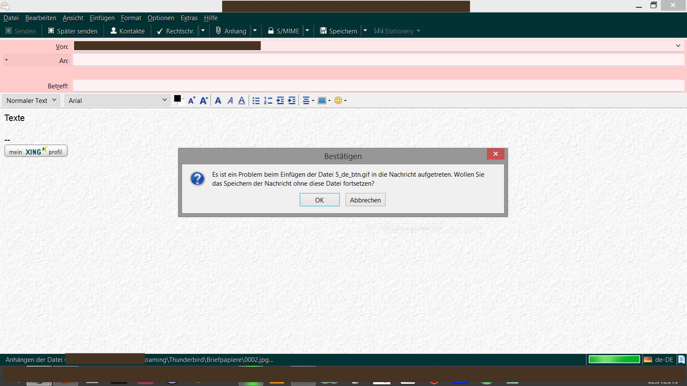The width and height of the screenshot is (687, 386).
Task: Click into the Betreff subject field
Action: point(378,86)
